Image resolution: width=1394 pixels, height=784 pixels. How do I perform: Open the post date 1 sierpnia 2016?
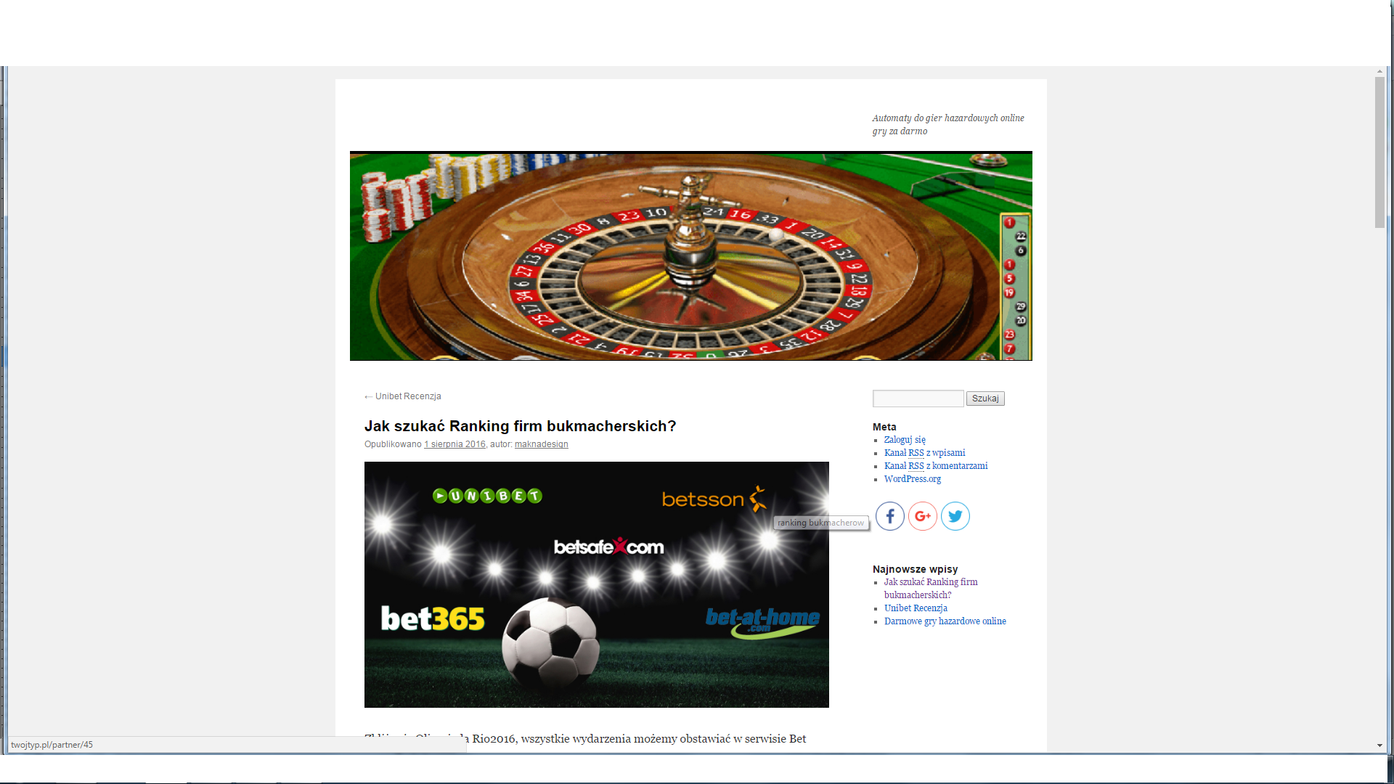coord(455,444)
